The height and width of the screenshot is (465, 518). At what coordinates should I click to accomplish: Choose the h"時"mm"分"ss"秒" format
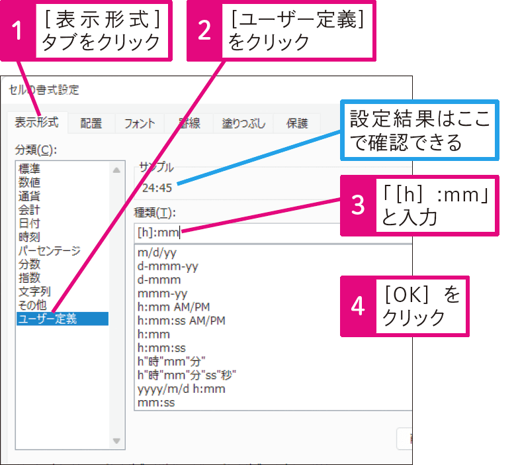pyautogui.click(x=187, y=375)
